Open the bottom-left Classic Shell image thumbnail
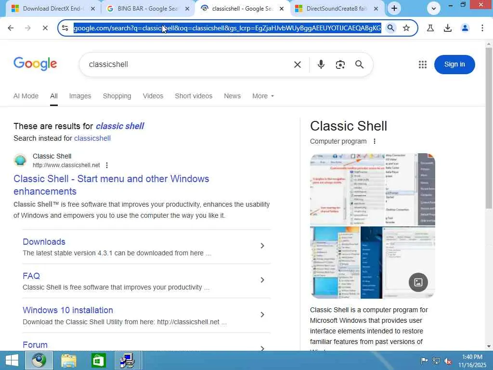 (x=335, y=263)
